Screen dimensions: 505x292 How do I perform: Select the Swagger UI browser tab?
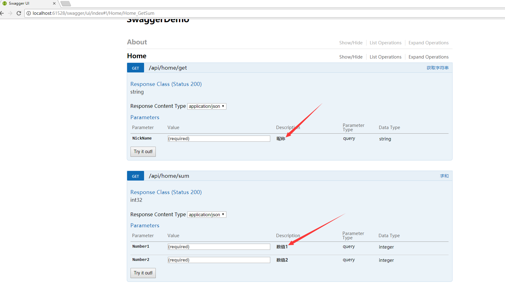point(28,3)
